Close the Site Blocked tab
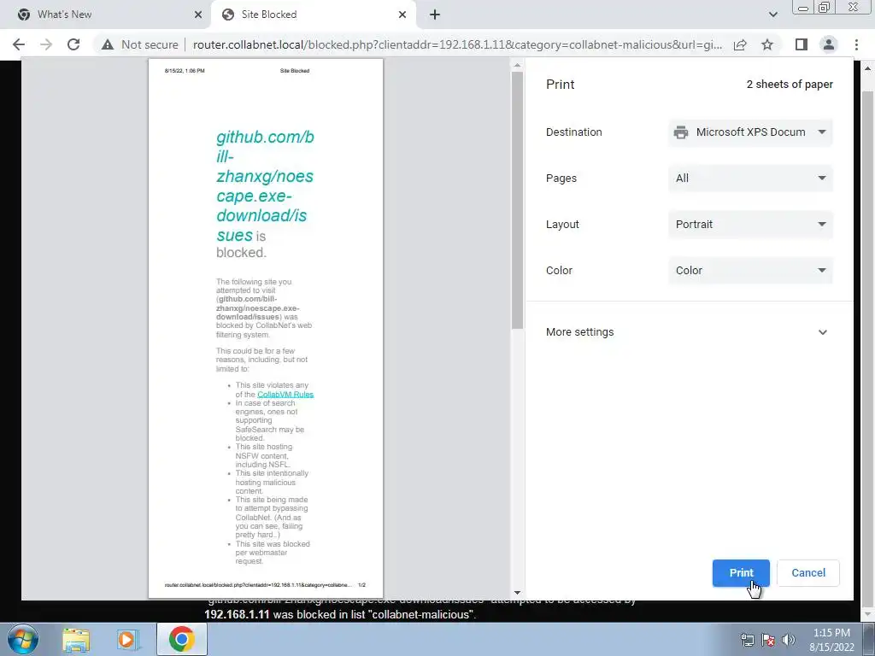The height and width of the screenshot is (656, 875). pos(402,15)
